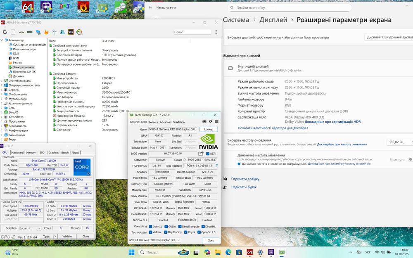
Task: Open the CPU-Z Tools dropdown arrow
Action: tap(55, 236)
